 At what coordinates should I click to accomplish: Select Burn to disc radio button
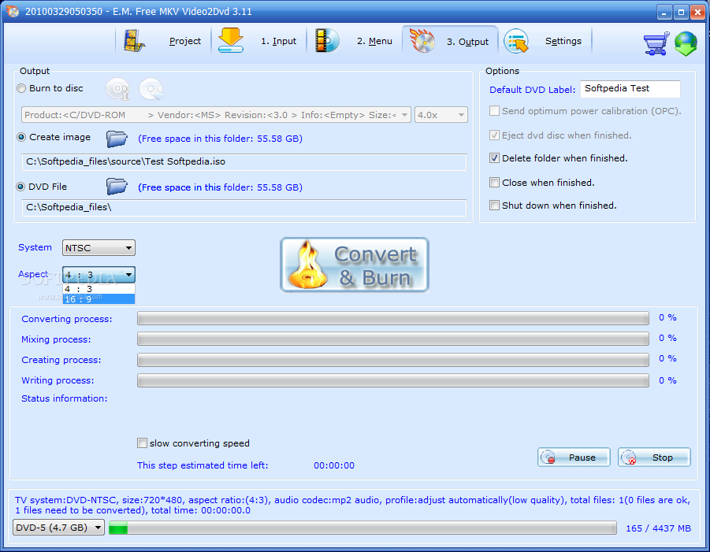tap(21, 89)
